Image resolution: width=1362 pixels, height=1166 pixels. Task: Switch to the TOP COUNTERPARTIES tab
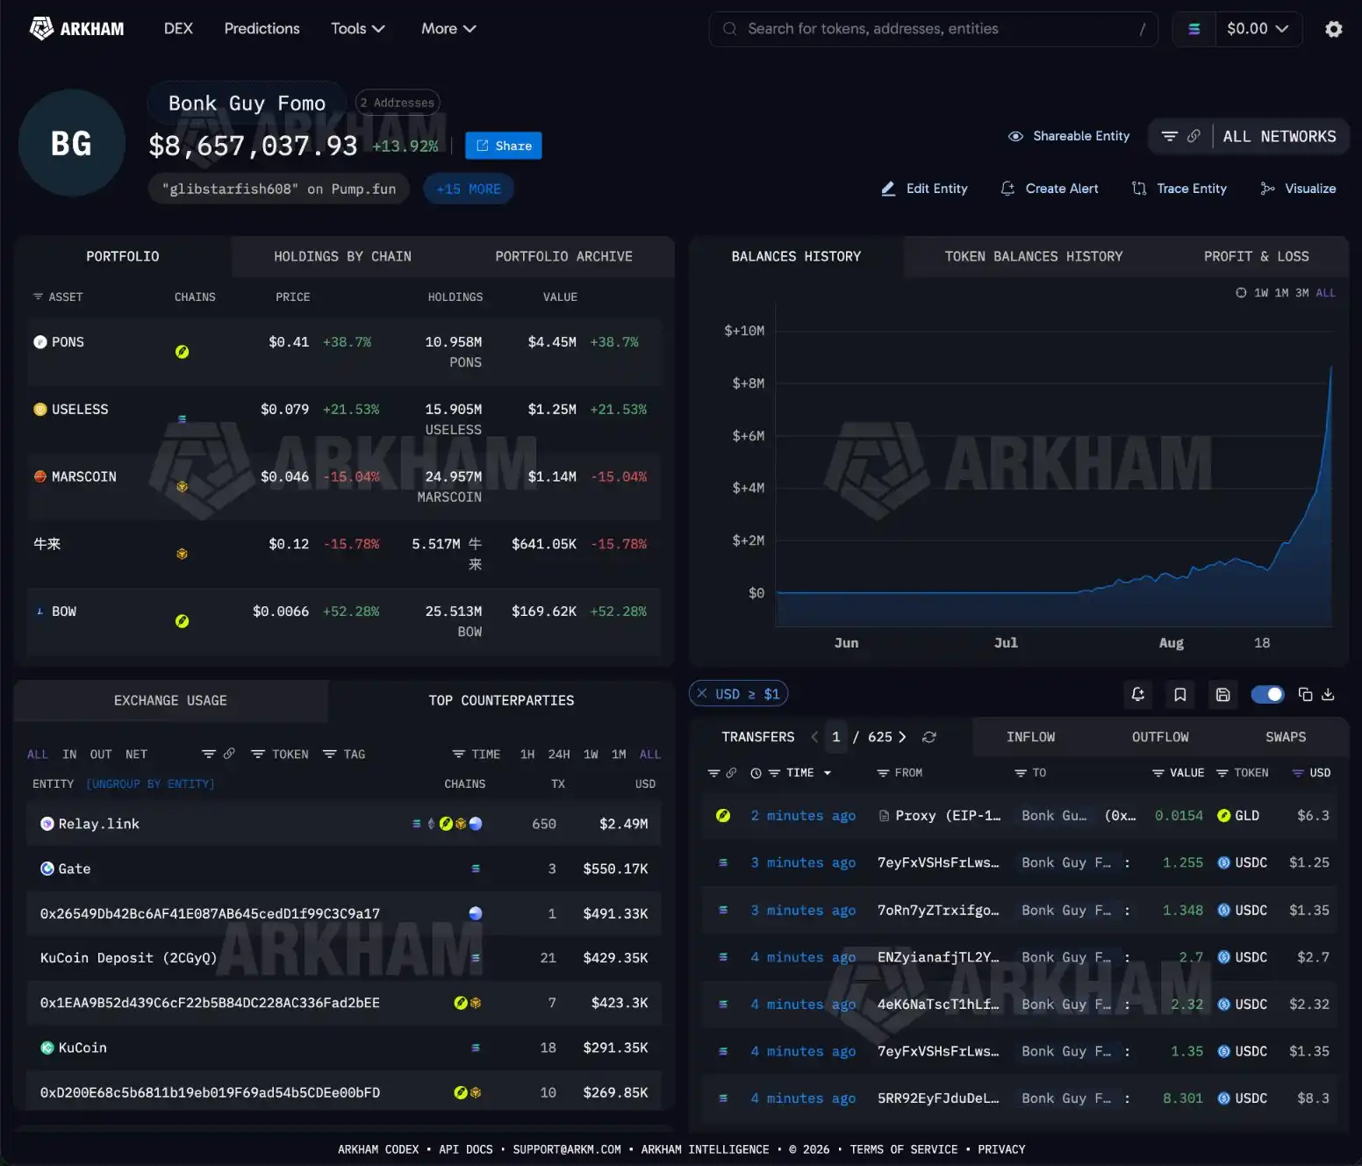click(x=501, y=701)
